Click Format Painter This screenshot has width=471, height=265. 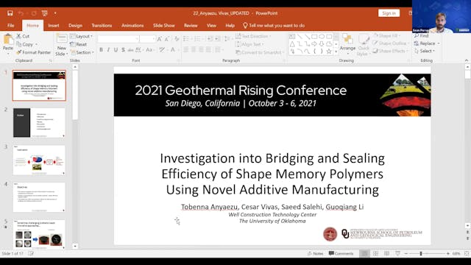point(34,52)
